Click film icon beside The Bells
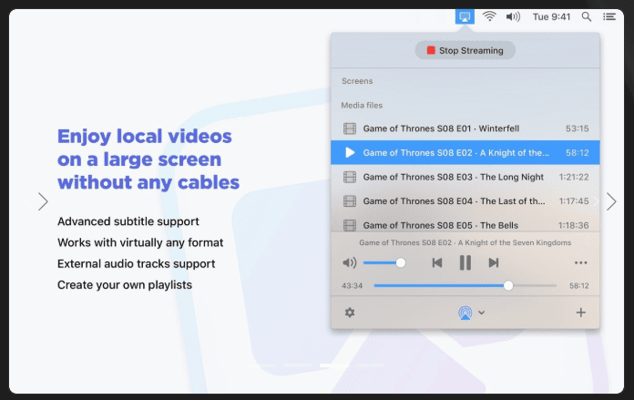The width and height of the screenshot is (634, 400). pos(350,225)
